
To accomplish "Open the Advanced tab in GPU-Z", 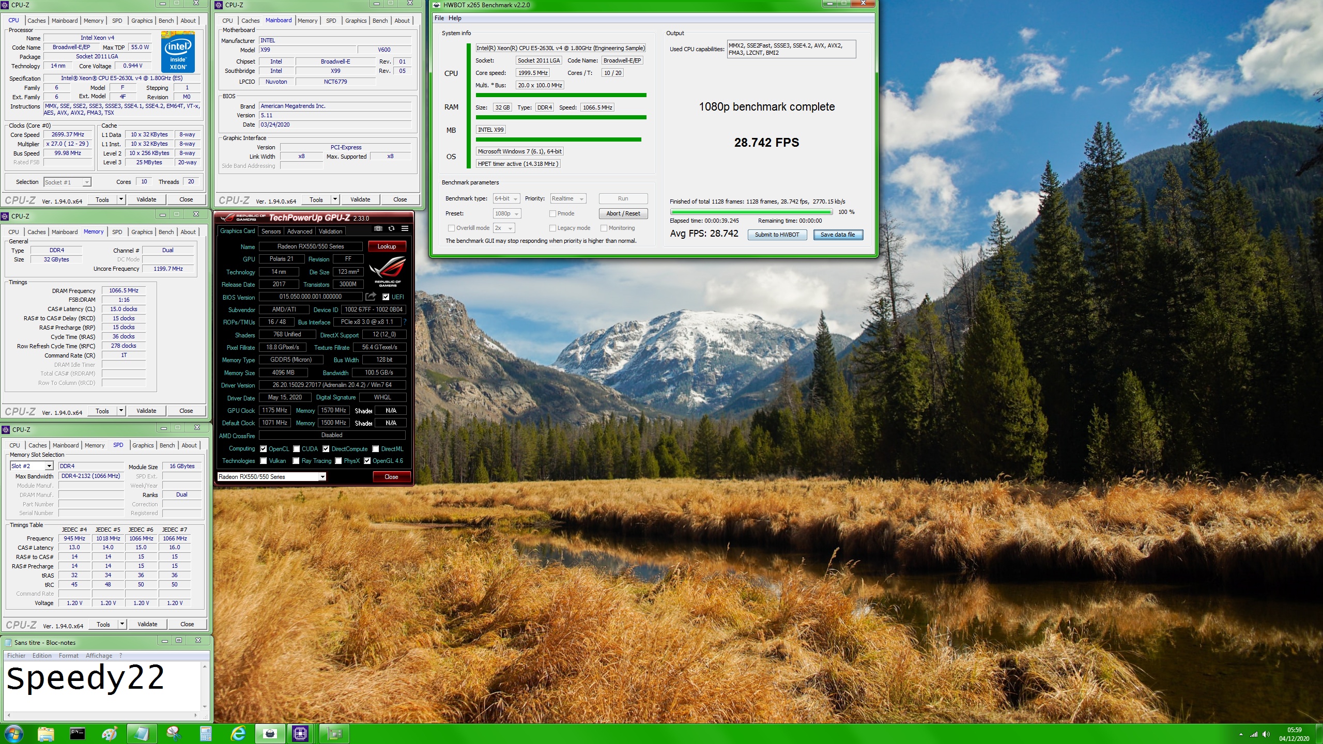I will click(300, 231).
